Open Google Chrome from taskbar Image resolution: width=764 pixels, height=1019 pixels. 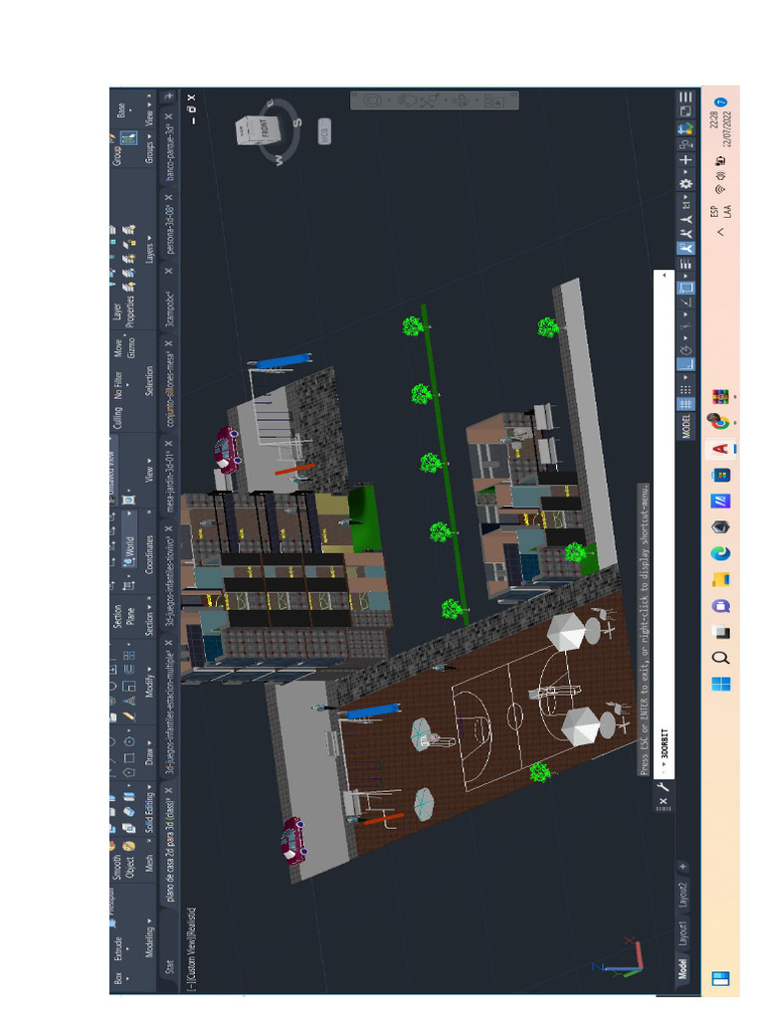[719, 422]
